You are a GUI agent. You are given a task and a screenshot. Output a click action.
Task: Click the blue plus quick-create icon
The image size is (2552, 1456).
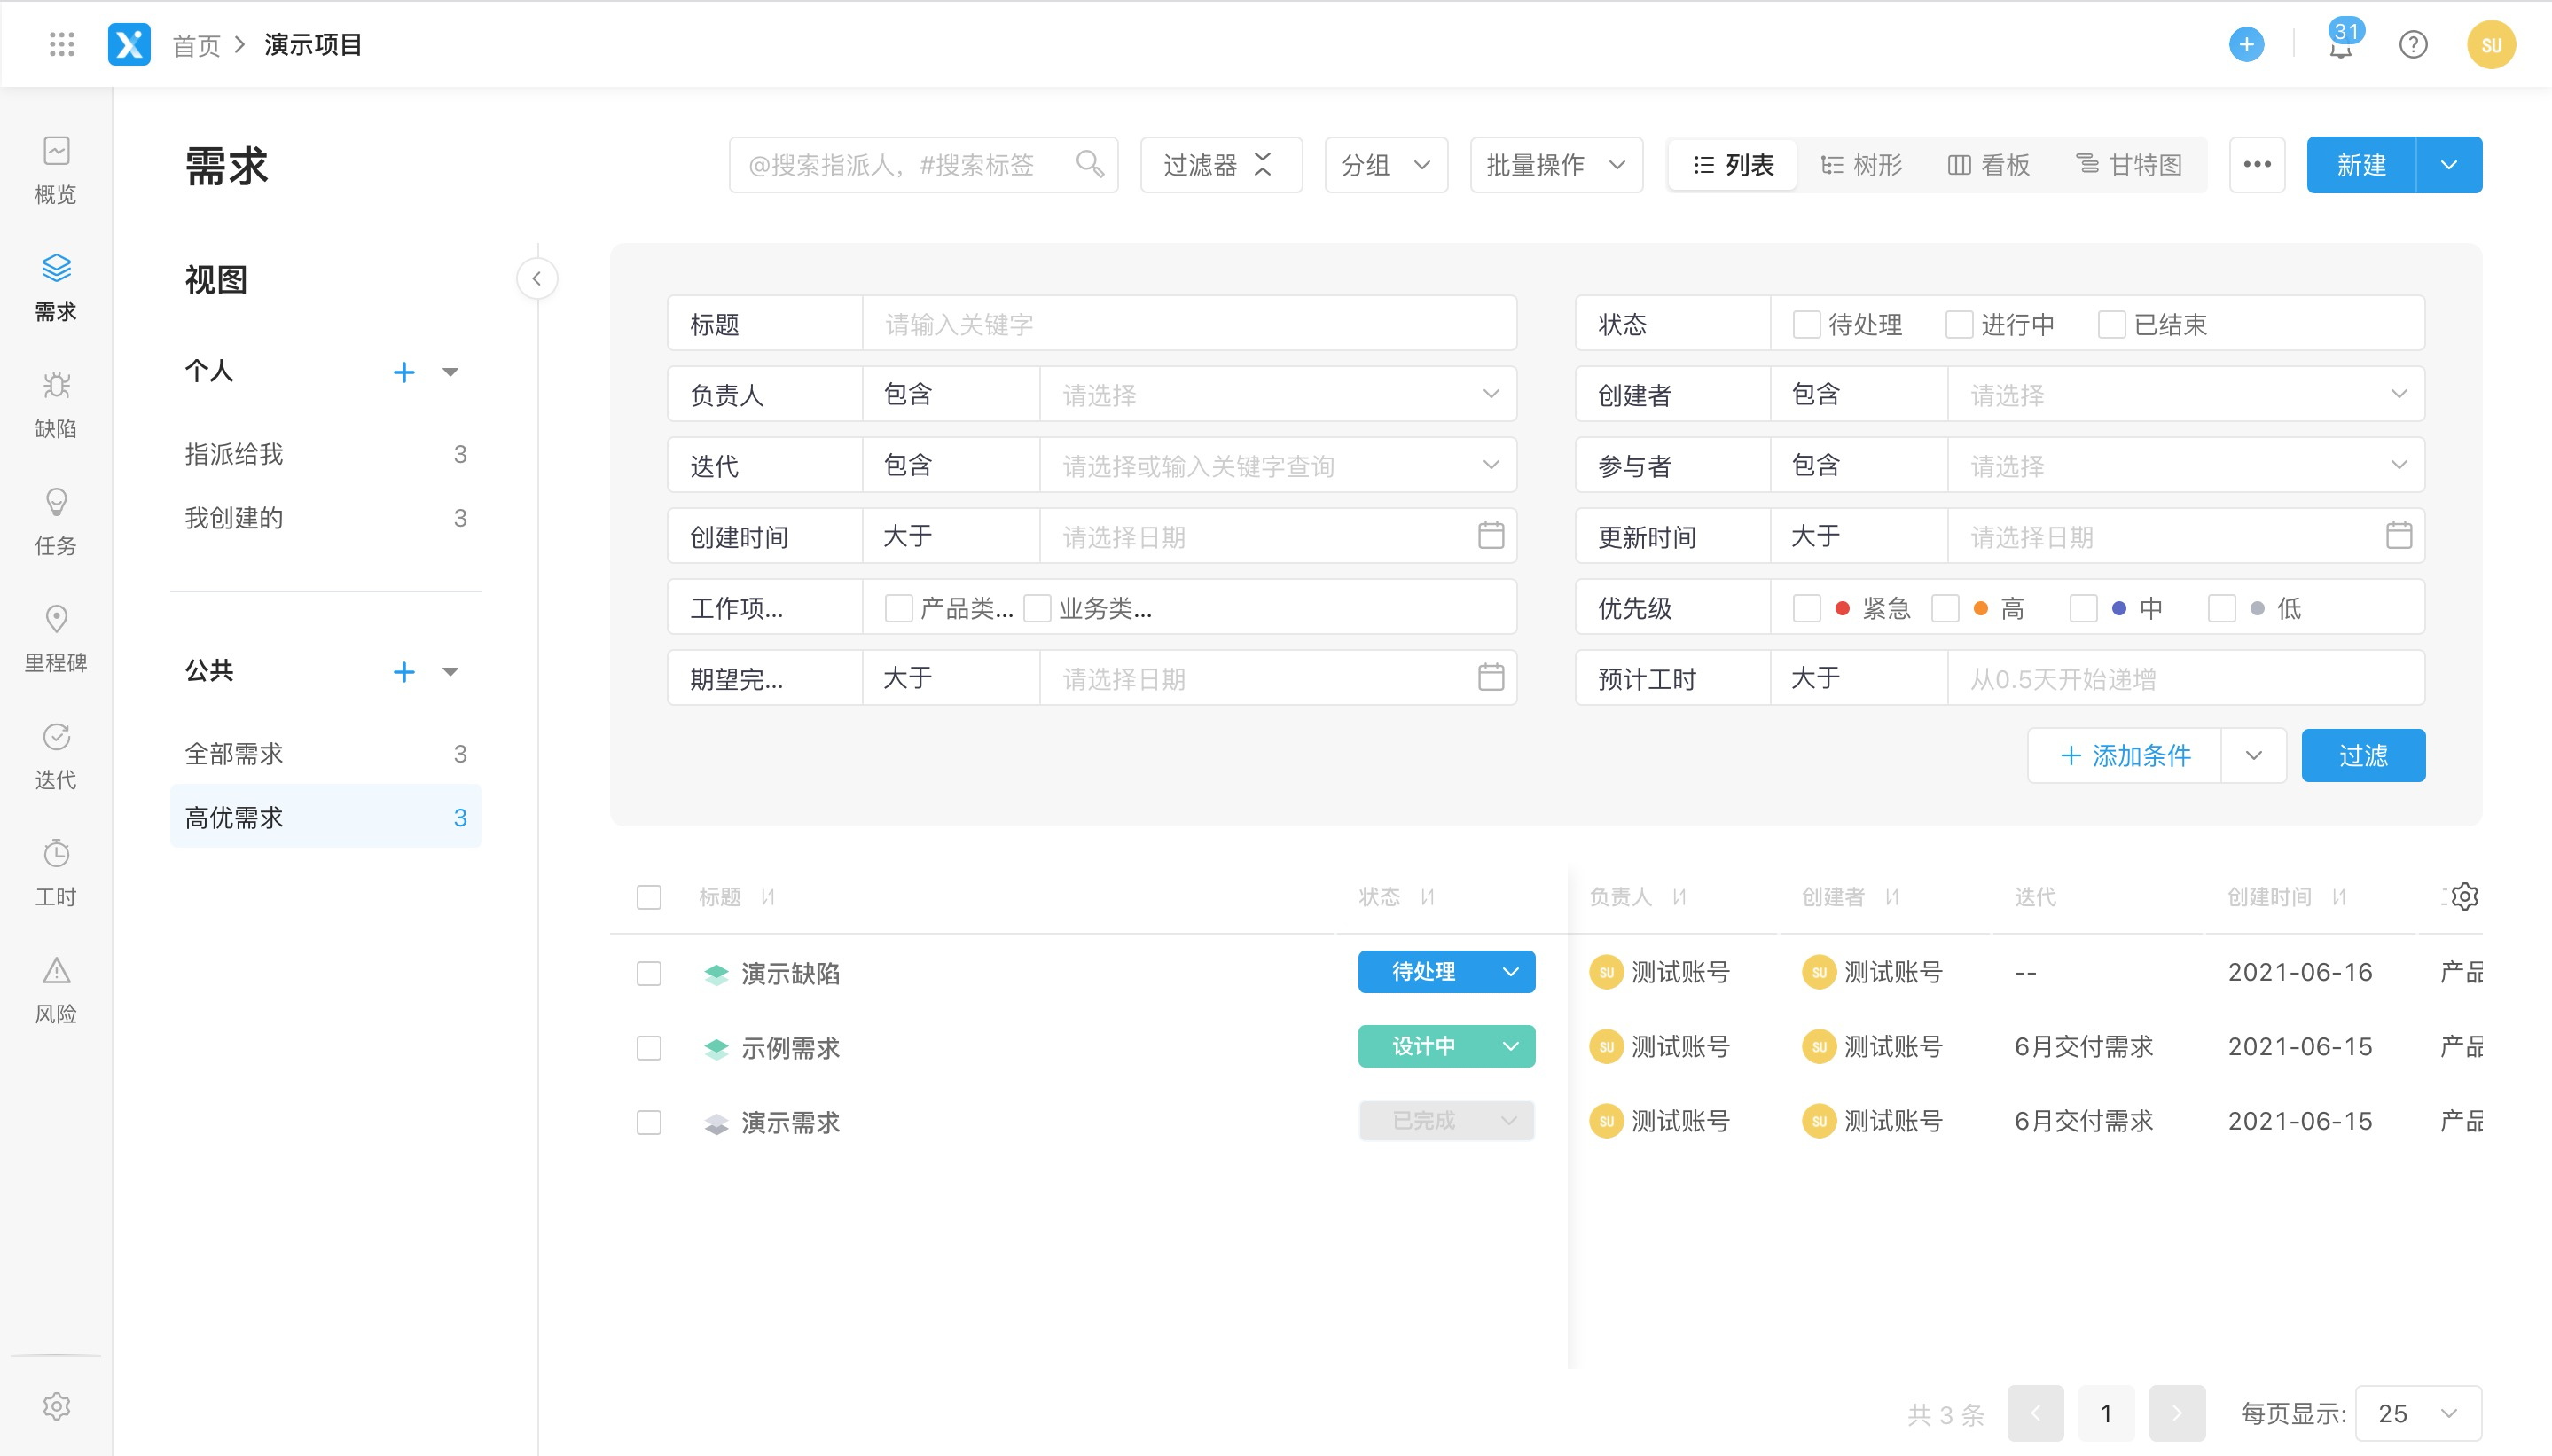click(x=2246, y=44)
